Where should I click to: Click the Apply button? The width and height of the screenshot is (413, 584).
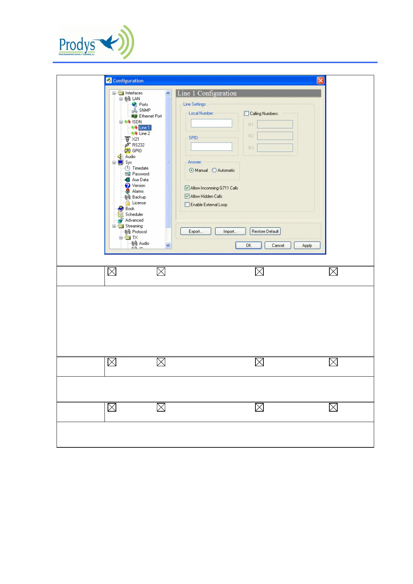[x=307, y=246]
